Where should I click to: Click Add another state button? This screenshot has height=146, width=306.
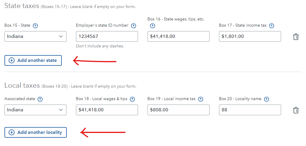(33, 60)
